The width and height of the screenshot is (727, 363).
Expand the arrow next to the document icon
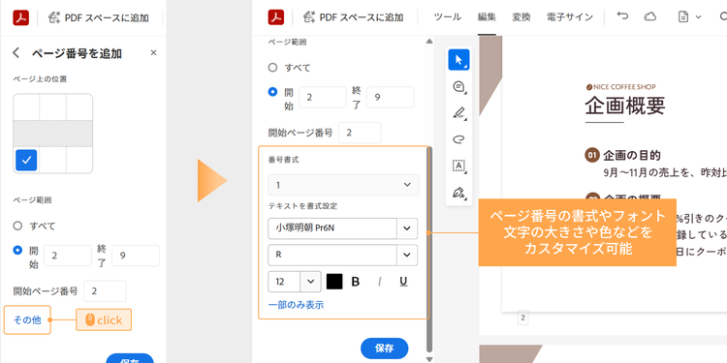click(x=698, y=17)
